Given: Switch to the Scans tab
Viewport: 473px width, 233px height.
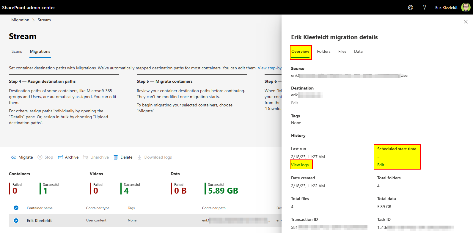Looking at the screenshot, I should click(17, 51).
